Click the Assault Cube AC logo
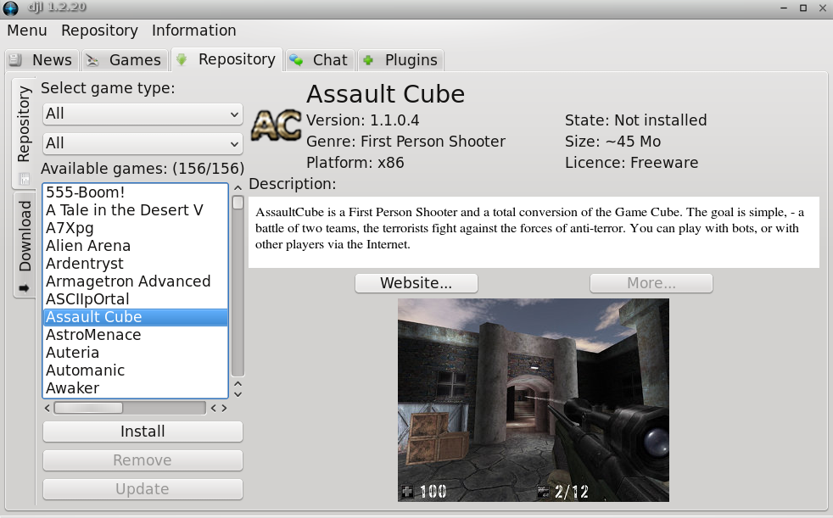This screenshot has height=518, width=833. (x=276, y=125)
